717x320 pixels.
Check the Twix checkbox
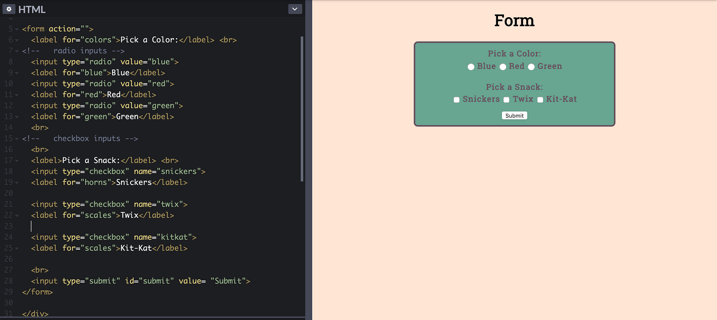[x=506, y=100]
